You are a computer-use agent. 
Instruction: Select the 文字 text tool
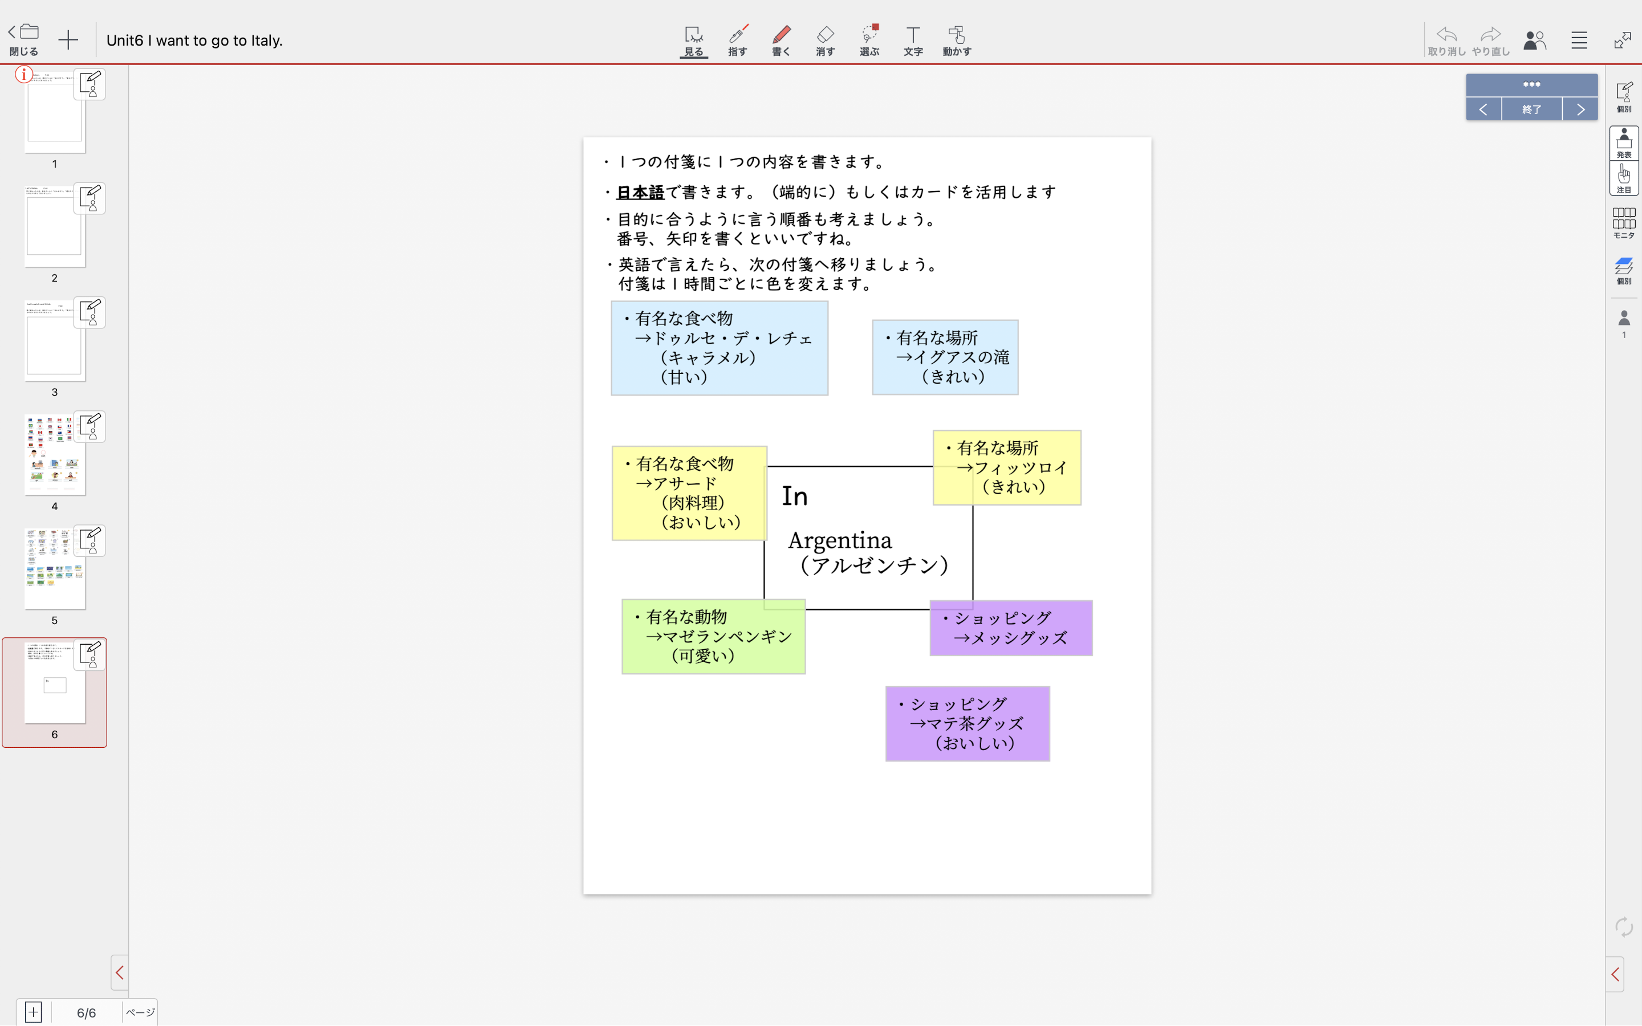[913, 40]
